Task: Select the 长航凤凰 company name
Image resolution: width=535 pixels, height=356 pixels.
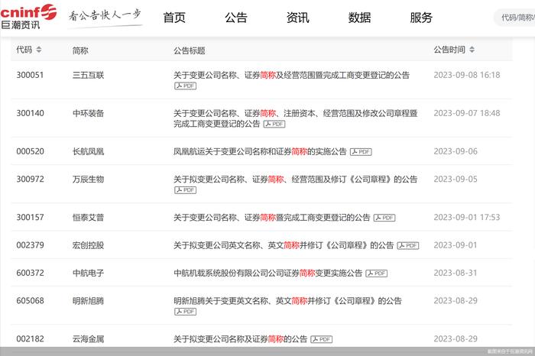Action: coord(88,151)
